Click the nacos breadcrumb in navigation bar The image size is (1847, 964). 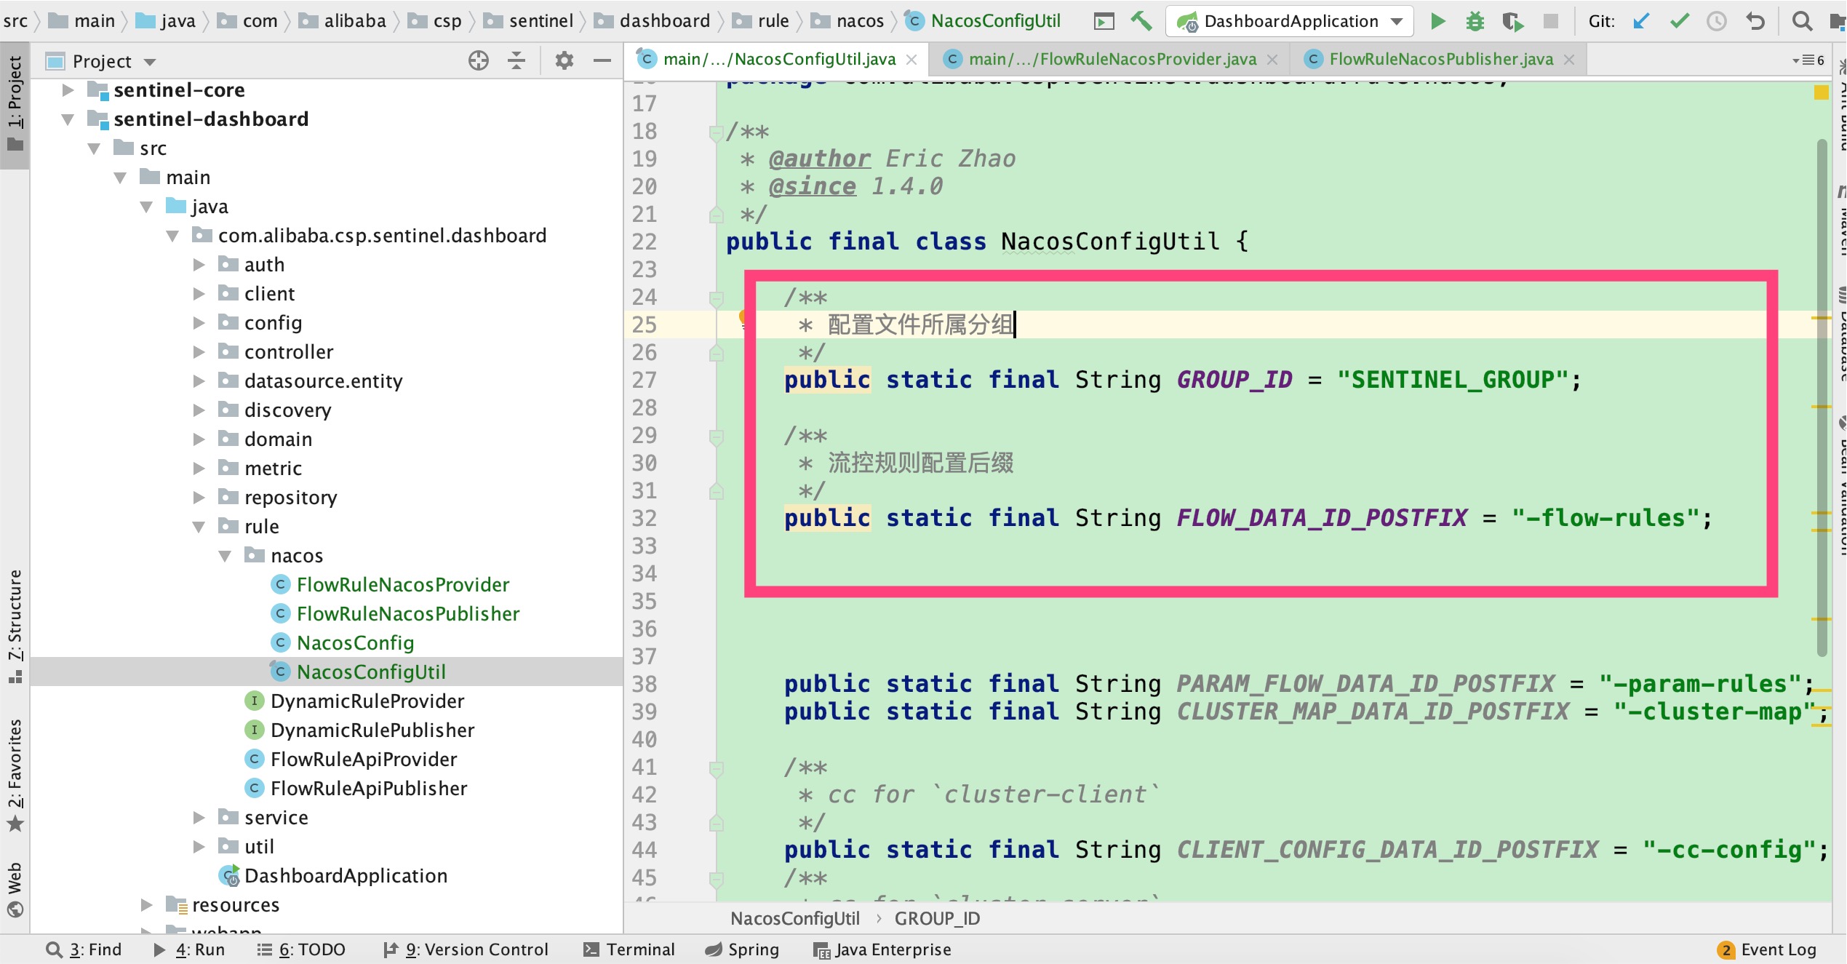848,21
